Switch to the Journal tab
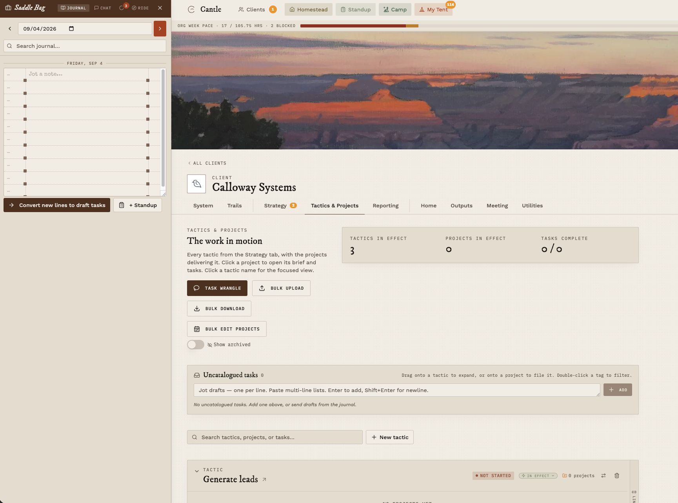Screen dimensions: 678x503 point(73,8)
